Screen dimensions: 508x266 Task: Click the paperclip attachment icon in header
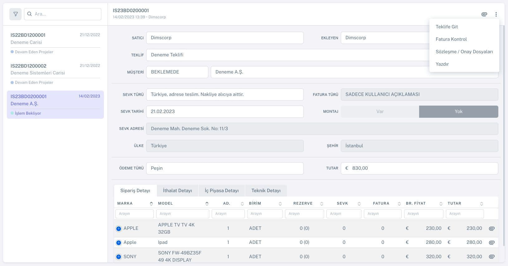(484, 14)
